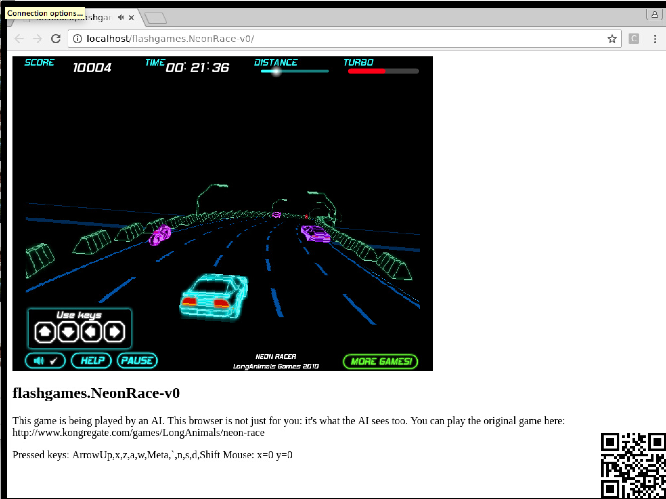Click the red TURBO bar

pyautogui.click(x=366, y=71)
